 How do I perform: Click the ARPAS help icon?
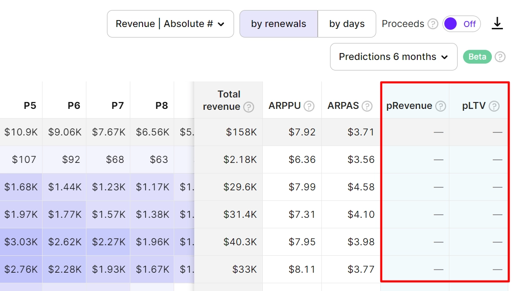(x=367, y=106)
